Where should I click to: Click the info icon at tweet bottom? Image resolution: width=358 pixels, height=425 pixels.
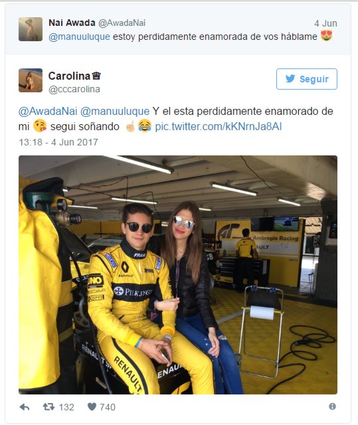332,406
